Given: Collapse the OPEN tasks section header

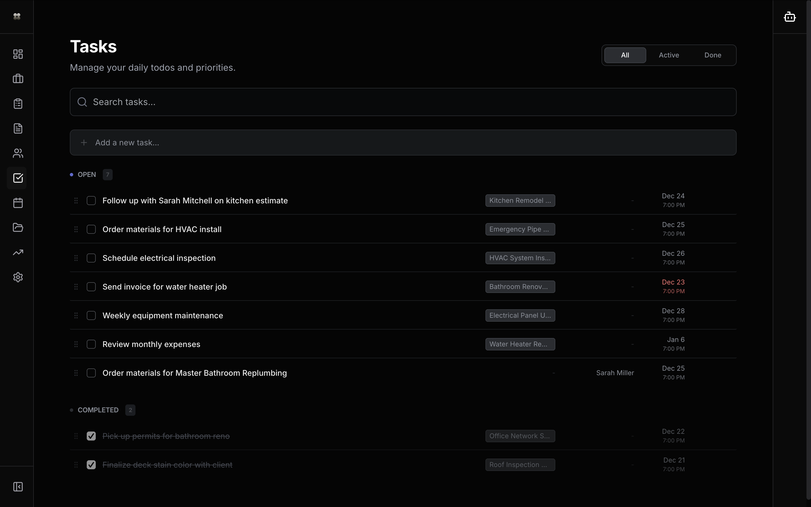Looking at the screenshot, I should tap(87, 175).
